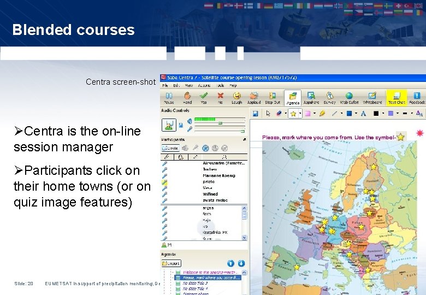Open the blue filled shape dropdown arrow
426x295 pixels.
click(356, 114)
